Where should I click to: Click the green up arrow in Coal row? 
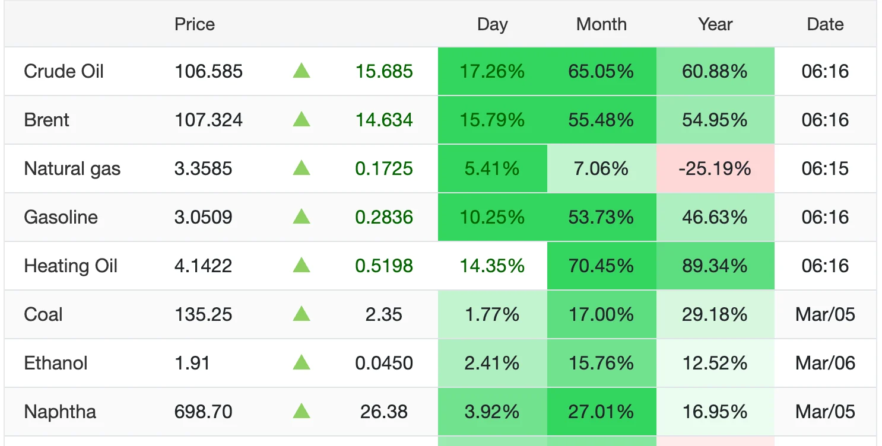pyautogui.click(x=302, y=314)
